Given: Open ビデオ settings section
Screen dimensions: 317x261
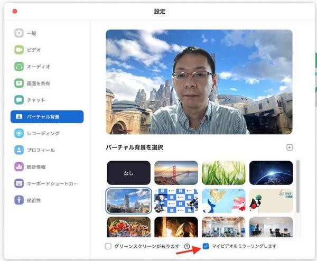Looking at the screenshot, I should (x=34, y=50).
